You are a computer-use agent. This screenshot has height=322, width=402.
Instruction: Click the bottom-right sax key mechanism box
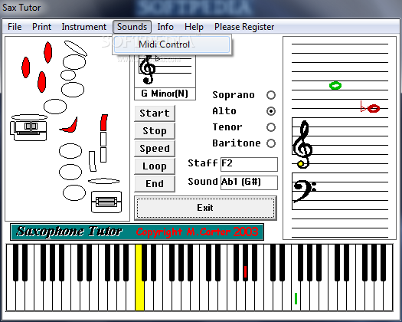tap(106, 202)
